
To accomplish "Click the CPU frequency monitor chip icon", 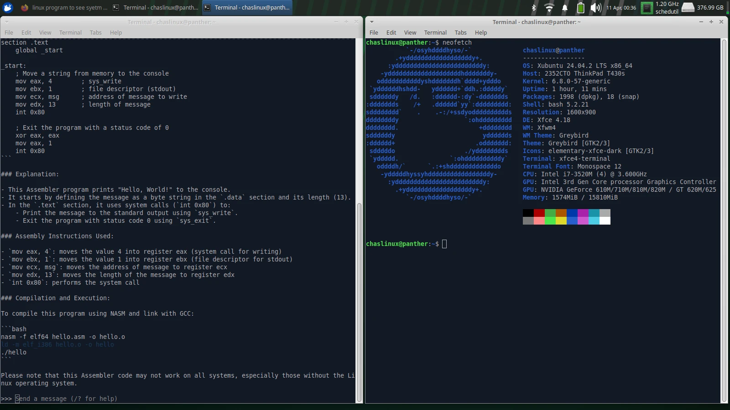I will tap(647, 8).
